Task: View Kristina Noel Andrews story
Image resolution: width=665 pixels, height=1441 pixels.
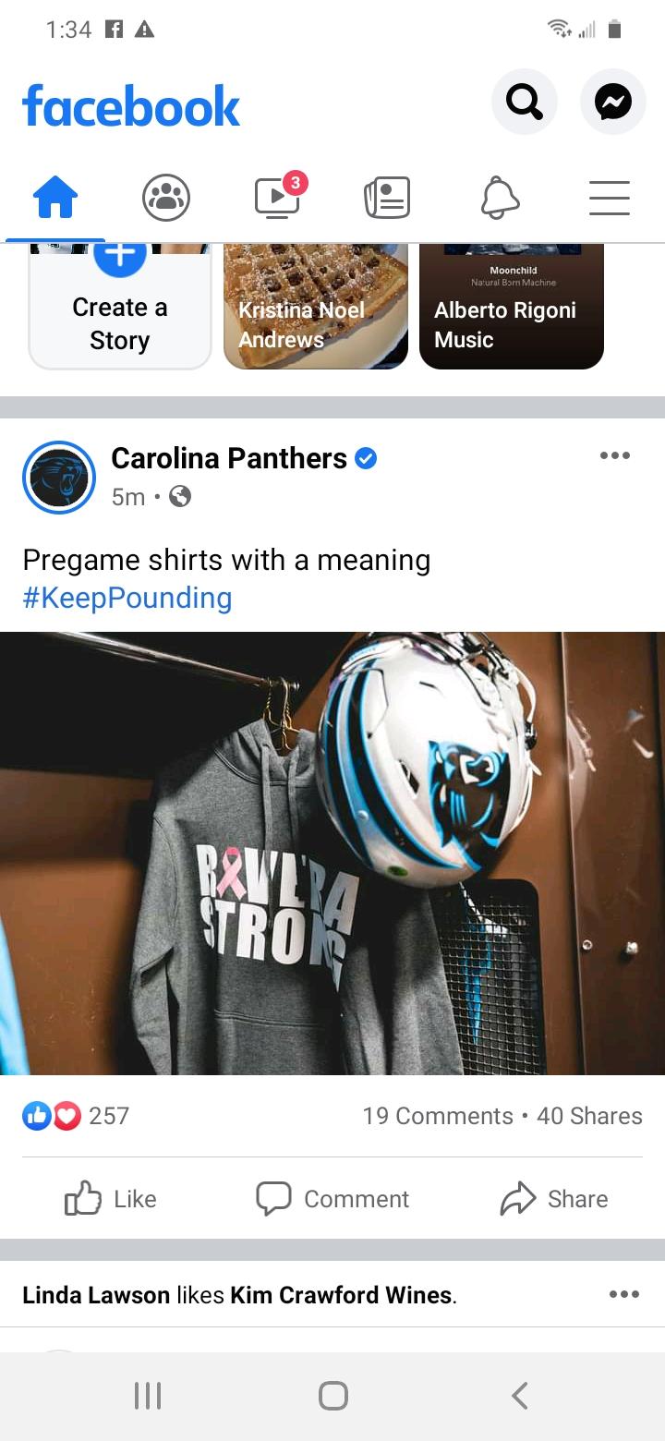Action: pos(316,307)
